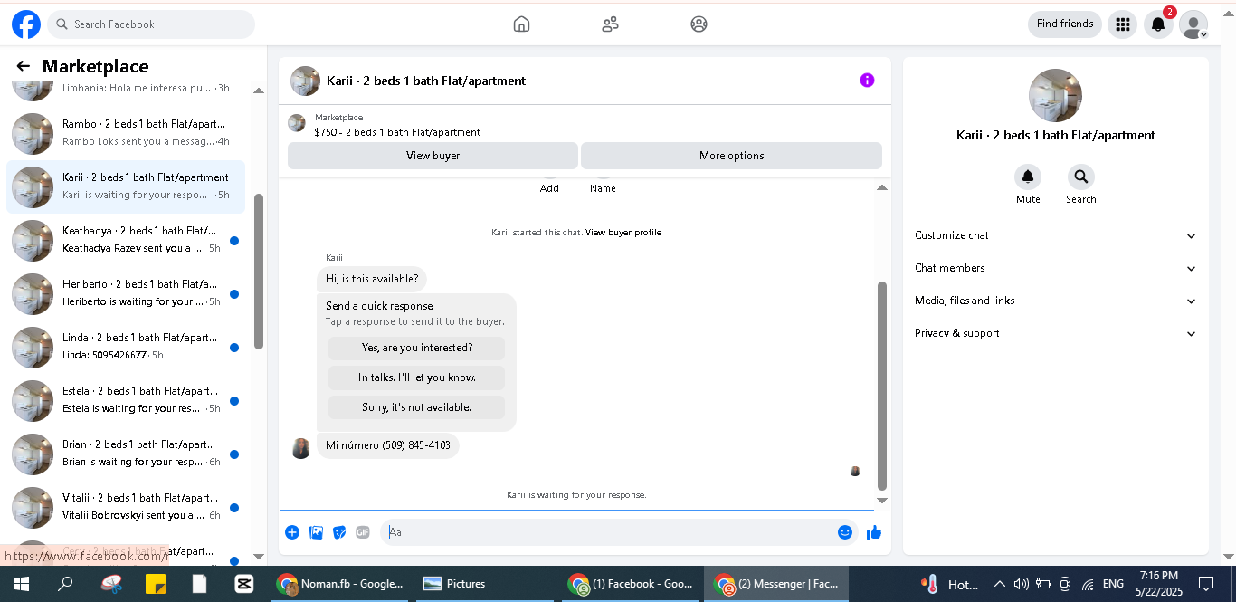The width and height of the screenshot is (1236, 602).
Task: Open Estela conversation
Action: (126, 400)
